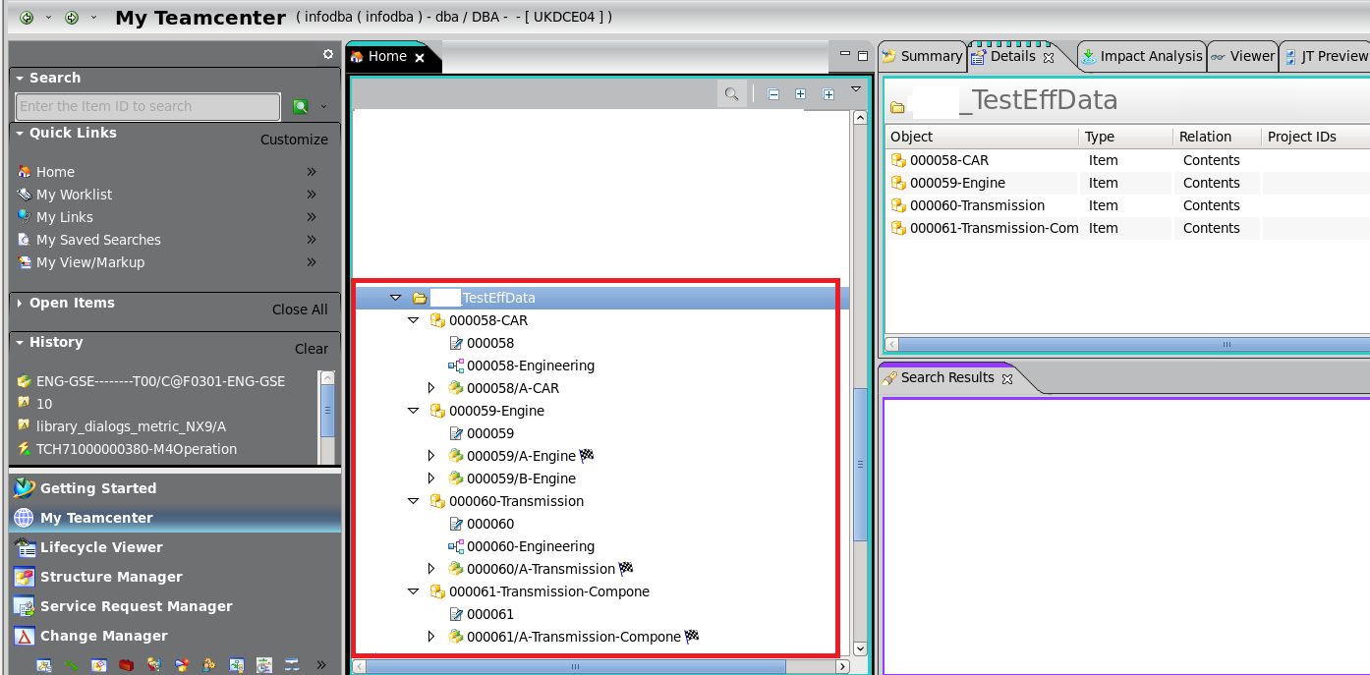1370x675 pixels.
Task: Open Home quick link
Action: tap(55, 172)
